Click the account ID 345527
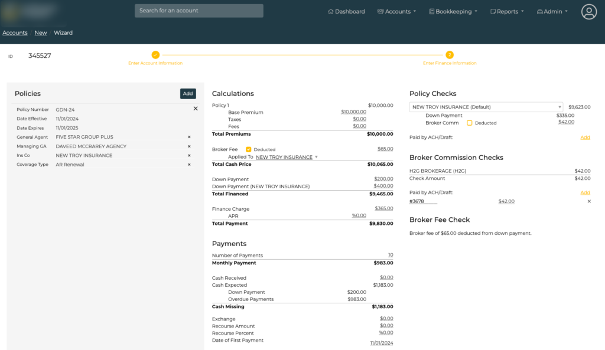This screenshot has width=605, height=350. 40,56
